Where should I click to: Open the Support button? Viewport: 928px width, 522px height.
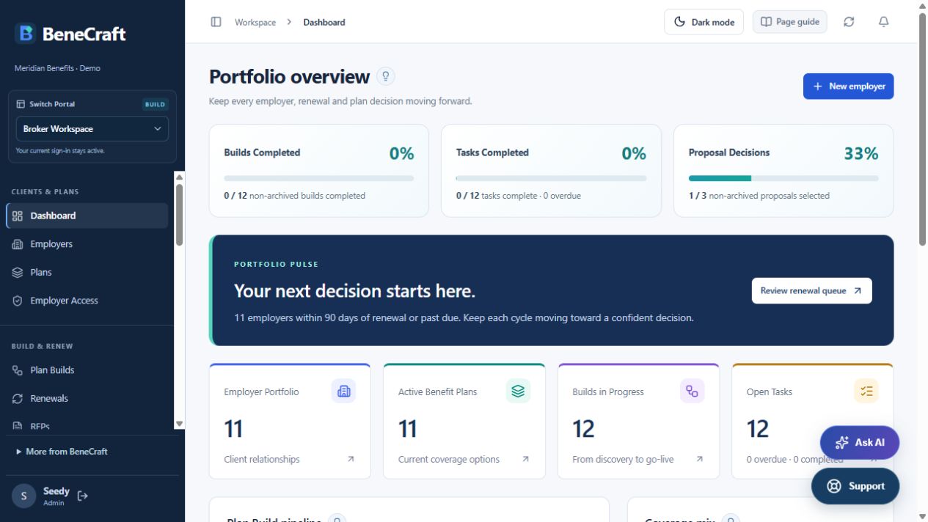coord(855,486)
